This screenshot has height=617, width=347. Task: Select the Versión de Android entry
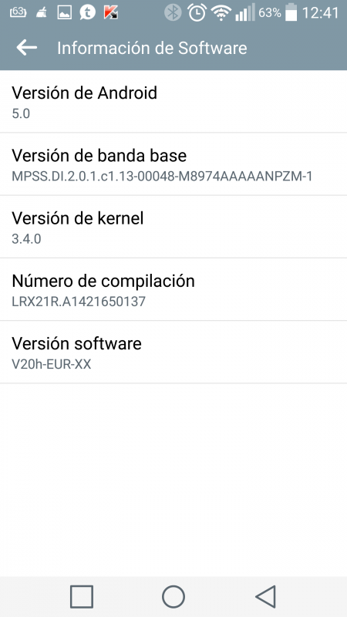click(173, 102)
